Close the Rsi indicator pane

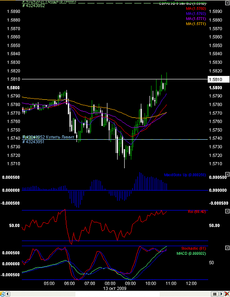(227, 211)
